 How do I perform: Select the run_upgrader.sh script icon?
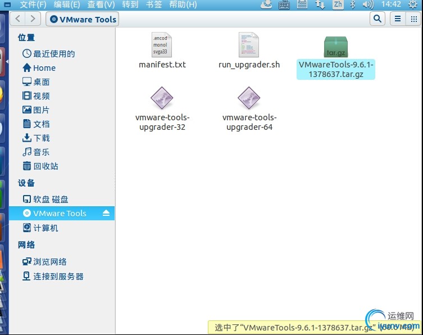[249, 45]
